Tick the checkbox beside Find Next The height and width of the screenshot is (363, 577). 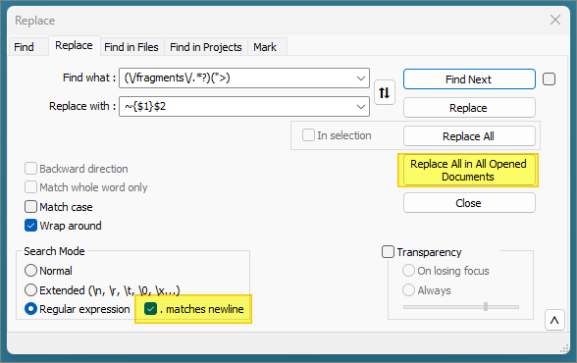pyautogui.click(x=549, y=79)
